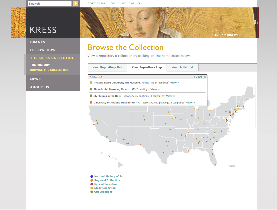This screenshot has width=277, height=210.
Task: Click Phoenix Art Museum name text
Action: (x=107, y=89)
